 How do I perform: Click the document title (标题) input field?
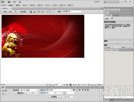pos(72,12)
